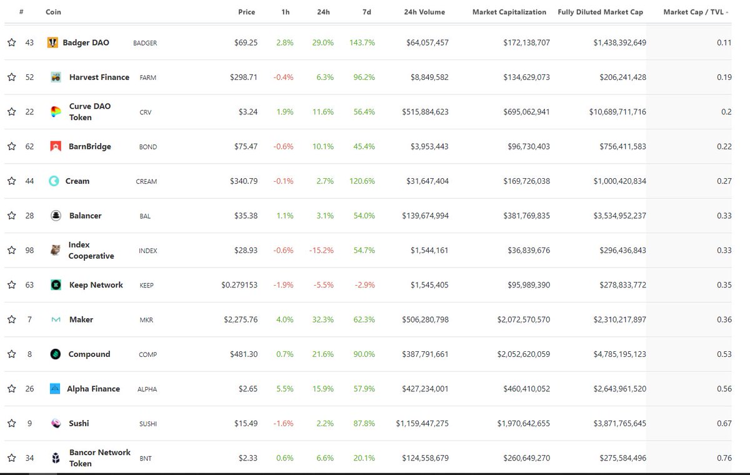Click Index Cooperative's -15.2% 24h change

[x=322, y=250]
